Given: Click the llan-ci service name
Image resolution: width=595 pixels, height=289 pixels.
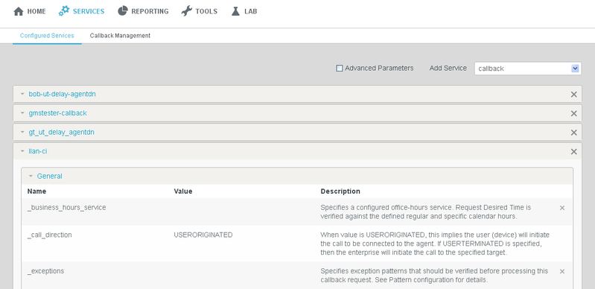Looking at the screenshot, I should click(x=38, y=151).
